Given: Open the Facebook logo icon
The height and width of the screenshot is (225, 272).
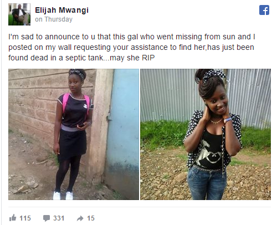Looking at the screenshot, I should point(264,10).
